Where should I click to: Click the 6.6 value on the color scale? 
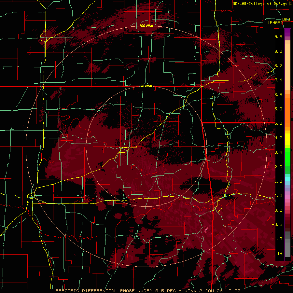coord(278,94)
